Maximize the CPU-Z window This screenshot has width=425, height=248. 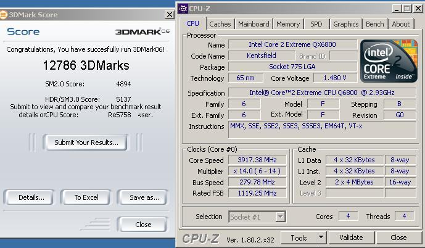coord(407,9)
